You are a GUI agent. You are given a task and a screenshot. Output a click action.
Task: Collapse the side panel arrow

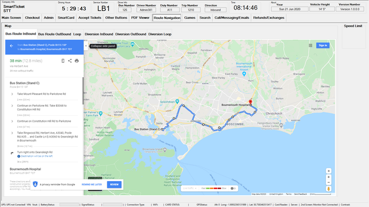(x=86, y=46)
